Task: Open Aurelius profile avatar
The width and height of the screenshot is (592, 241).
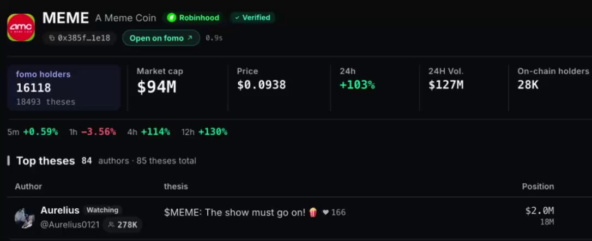Action: (25, 218)
